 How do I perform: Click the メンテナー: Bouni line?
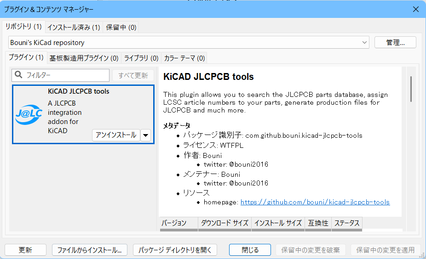click(x=211, y=174)
